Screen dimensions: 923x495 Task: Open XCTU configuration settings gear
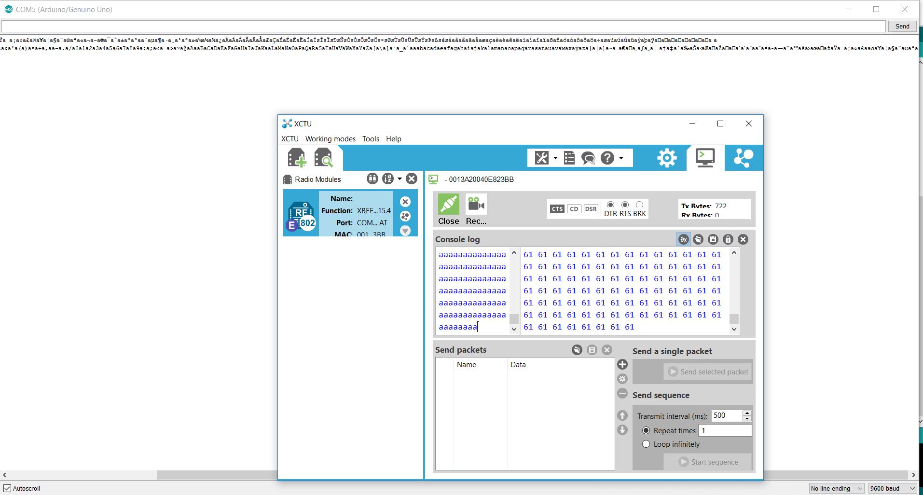pyautogui.click(x=666, y=157)
